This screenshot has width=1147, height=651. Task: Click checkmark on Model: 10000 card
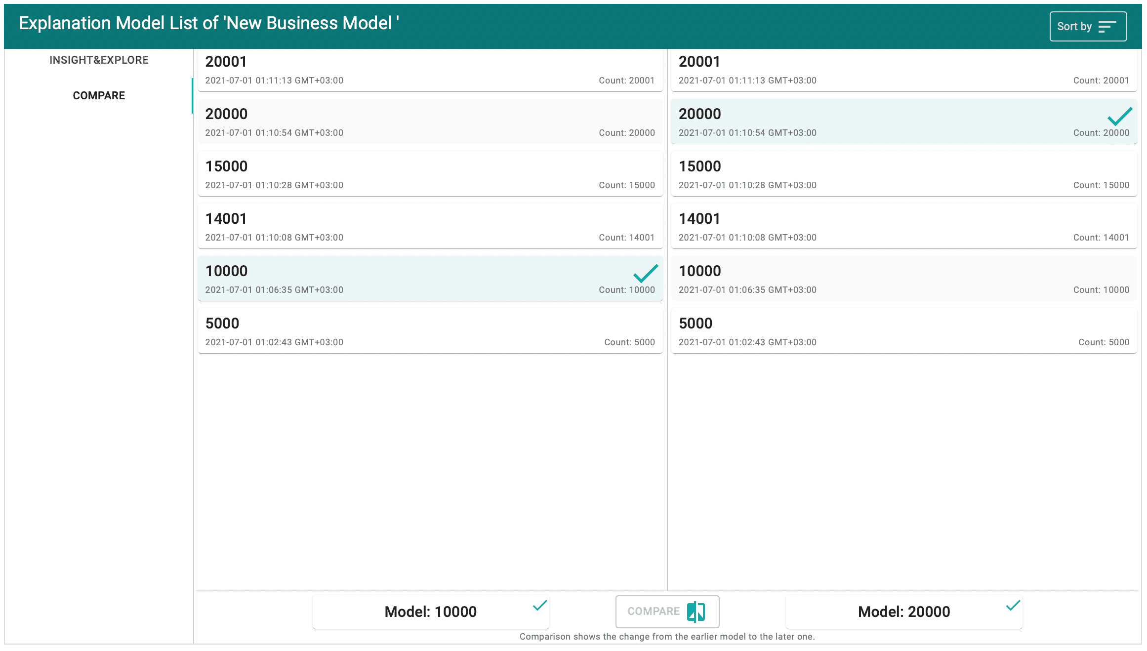tap(540, 605)
